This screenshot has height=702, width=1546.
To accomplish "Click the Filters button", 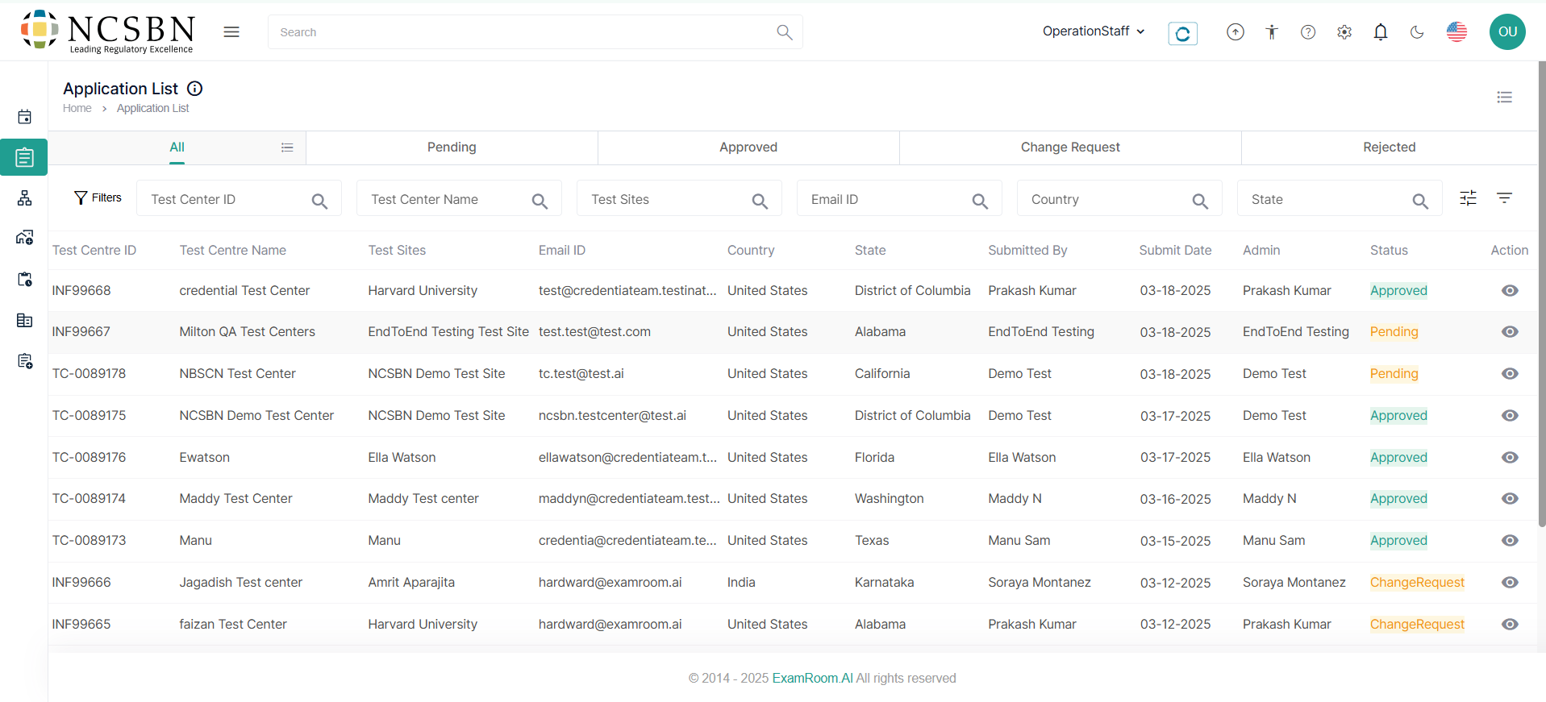I will tap(98, 198).
